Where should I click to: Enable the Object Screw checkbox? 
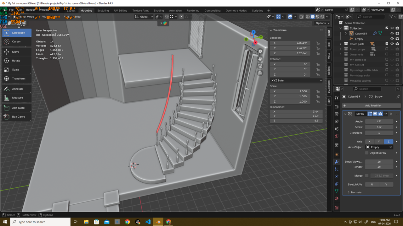pyautogui.click(x=367, y=153)
